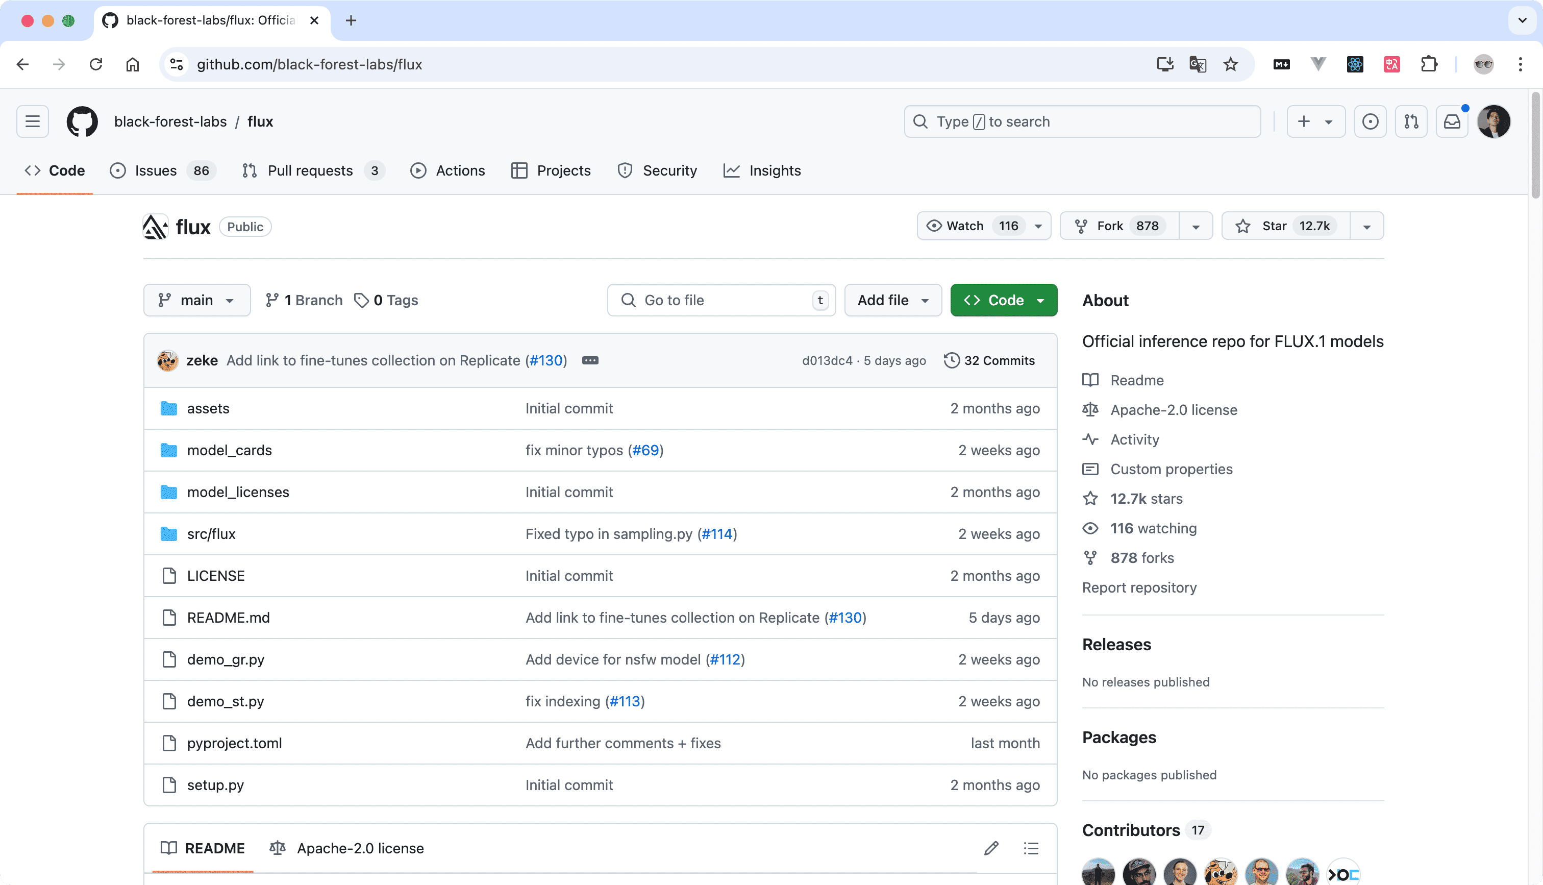
Task: Open the 12.7k stars stargazers link
Action: (1147, 499)
